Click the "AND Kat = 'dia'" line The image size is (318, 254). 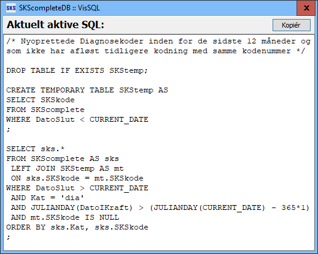(47, 198)
